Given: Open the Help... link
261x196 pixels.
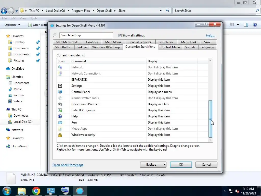Looking at the screenshot, I should 210,35.
